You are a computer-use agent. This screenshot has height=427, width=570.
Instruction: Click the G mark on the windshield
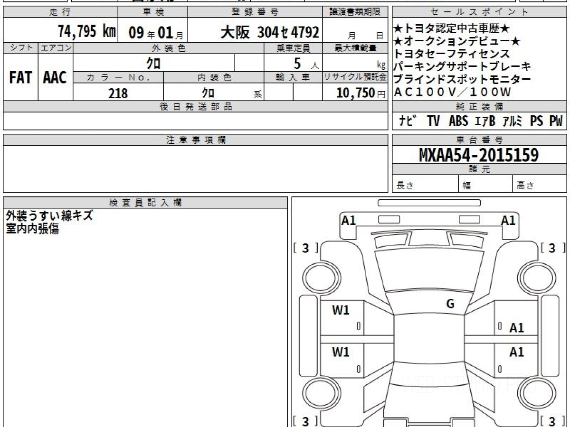pos(450,304)
